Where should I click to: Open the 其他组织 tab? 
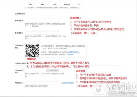(x=67, y=4)
